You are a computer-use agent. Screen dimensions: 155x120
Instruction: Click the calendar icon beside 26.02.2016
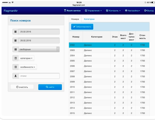15,41
